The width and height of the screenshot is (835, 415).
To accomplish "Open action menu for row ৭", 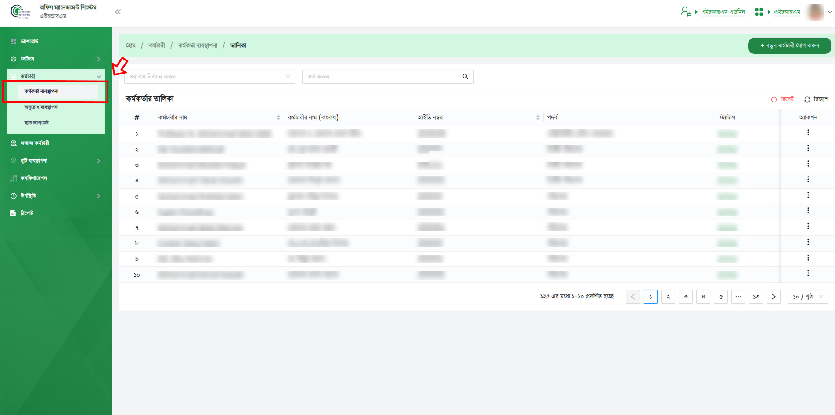I will click(x=808, y=226).
